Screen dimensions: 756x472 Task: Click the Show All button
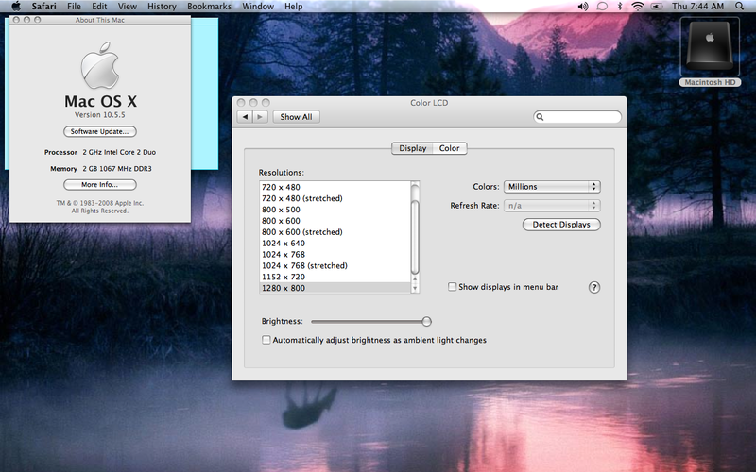[296, 116]
